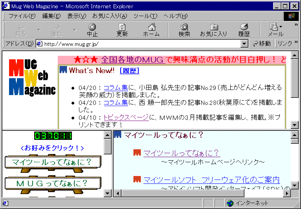301x209 pixels.
Task: Click horizontal scrollbar right arrow
Action: [x=287, y=193]
